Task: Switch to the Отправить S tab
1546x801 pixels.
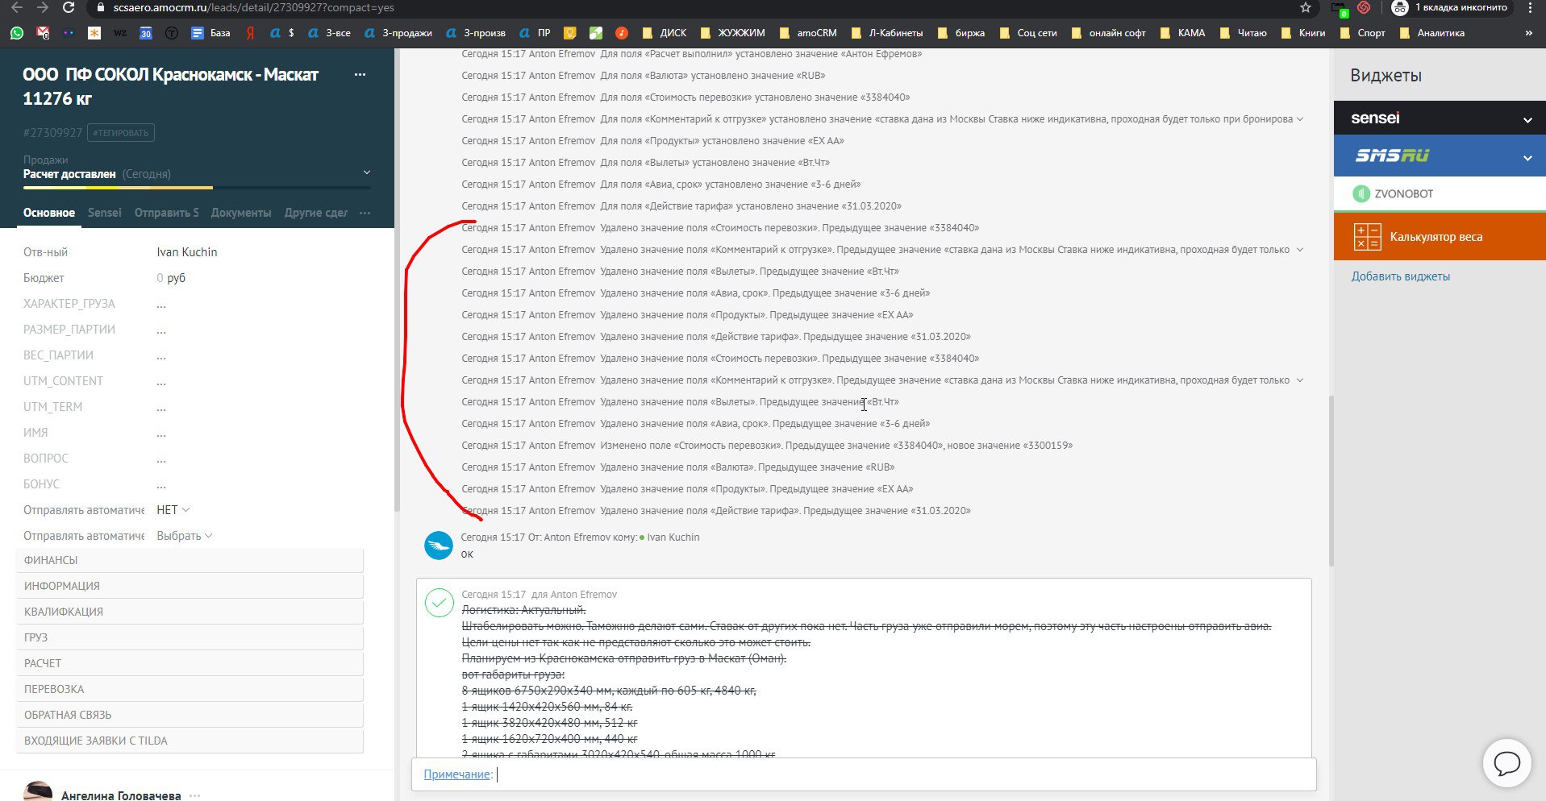Action: point(167,213)
